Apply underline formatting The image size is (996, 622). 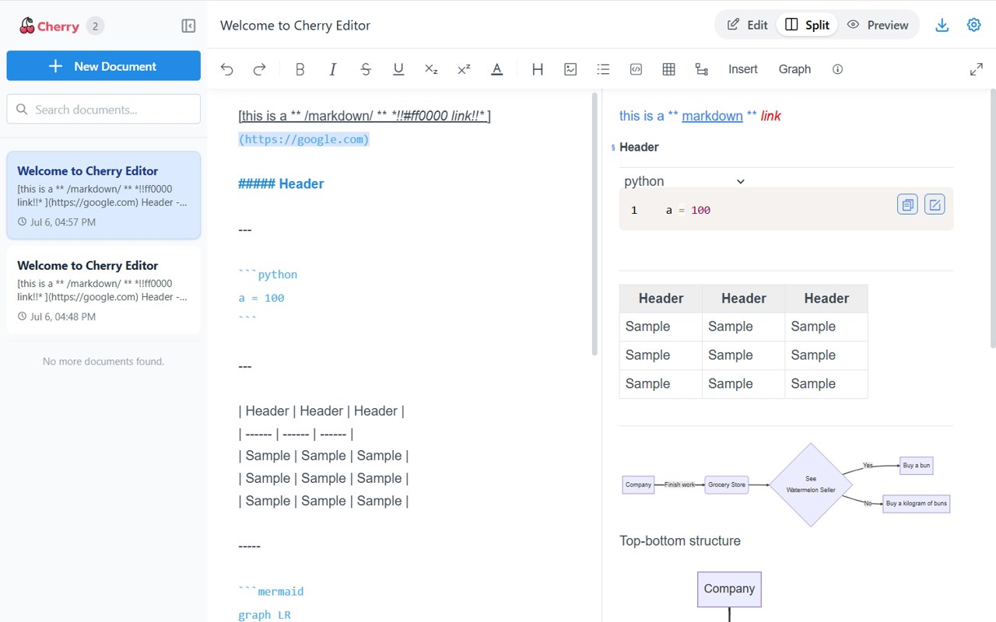point(398,69)
